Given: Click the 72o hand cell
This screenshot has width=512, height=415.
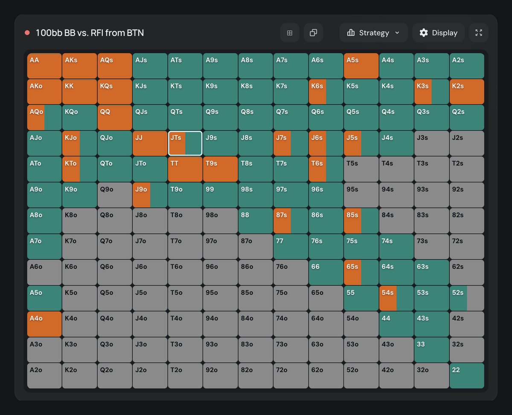Looking at the screenshot, I should click(x=291, y=376).
